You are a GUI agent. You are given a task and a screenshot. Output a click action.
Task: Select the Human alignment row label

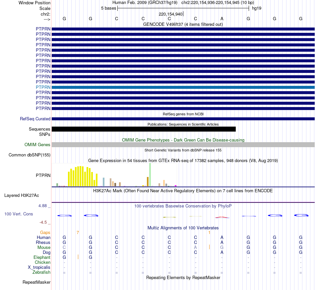[x=43, y=238]
